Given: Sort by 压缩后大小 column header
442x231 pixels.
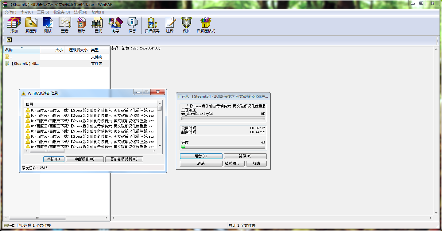Looking at the screenshot, I should pyautogui.click(x=77, y=50).
